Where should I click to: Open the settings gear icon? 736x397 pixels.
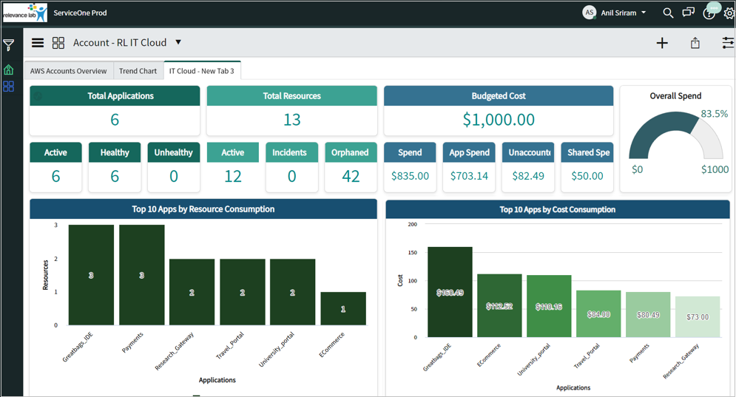[729, 13]
